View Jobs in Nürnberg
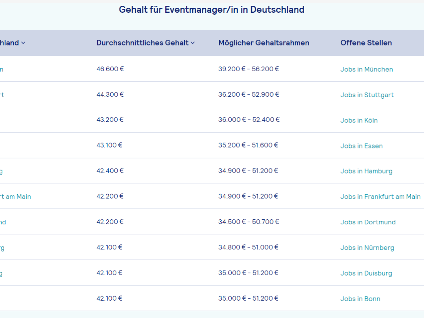The image size is (424, 318). (x=367, y=247)
